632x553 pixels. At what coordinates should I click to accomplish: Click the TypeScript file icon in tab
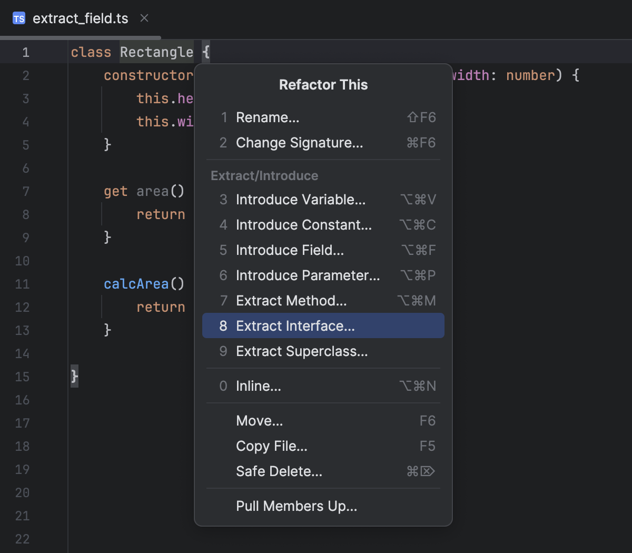pyautogui.click(x=19, y=19)
